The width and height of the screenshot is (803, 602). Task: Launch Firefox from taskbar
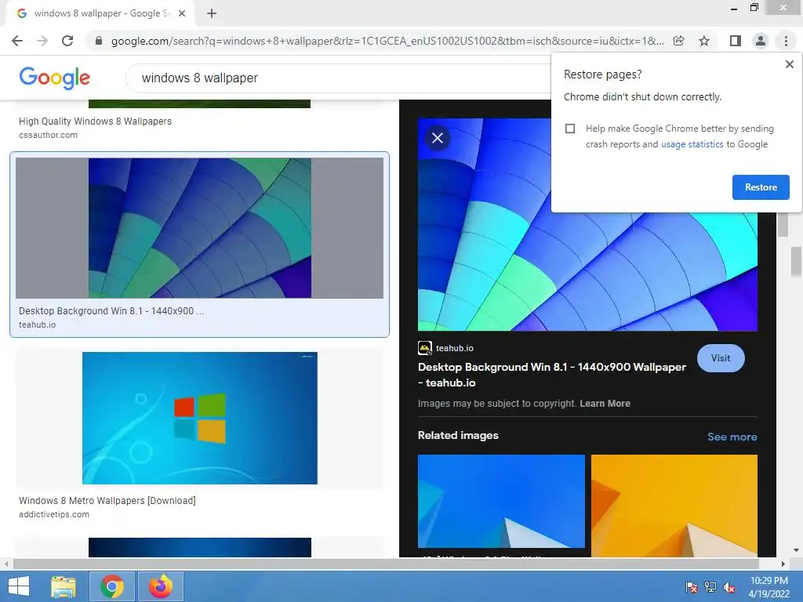click(160, 586)
